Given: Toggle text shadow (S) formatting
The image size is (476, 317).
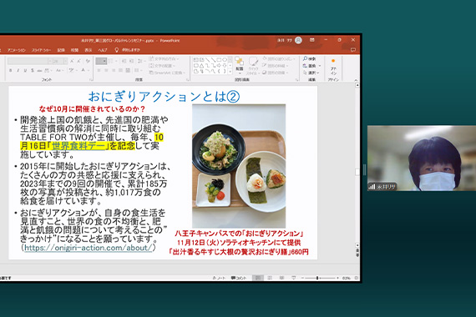Looking at the screenshot, I should coord(33,70).
